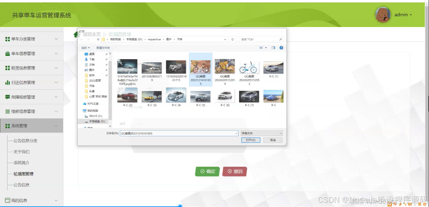This screenshot has height=207, width=429.
Task: Expand 我的信息 sidebar menu
Action: click(x=32, y=201)
